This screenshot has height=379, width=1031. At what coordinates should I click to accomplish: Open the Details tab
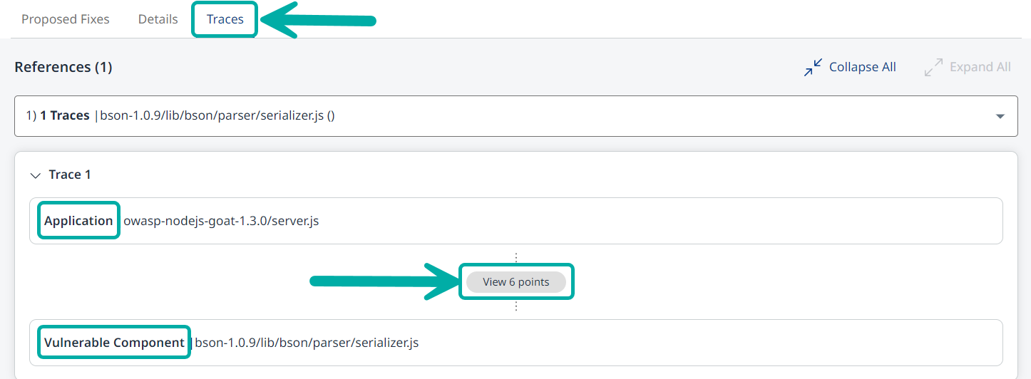pos(158,19)
